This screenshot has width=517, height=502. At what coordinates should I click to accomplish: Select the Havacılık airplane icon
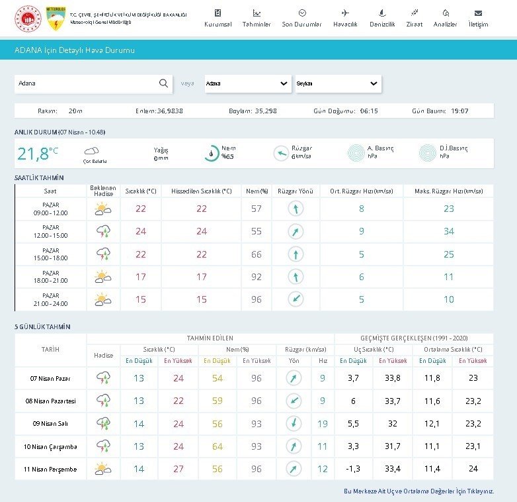click(x=345, y=13)
